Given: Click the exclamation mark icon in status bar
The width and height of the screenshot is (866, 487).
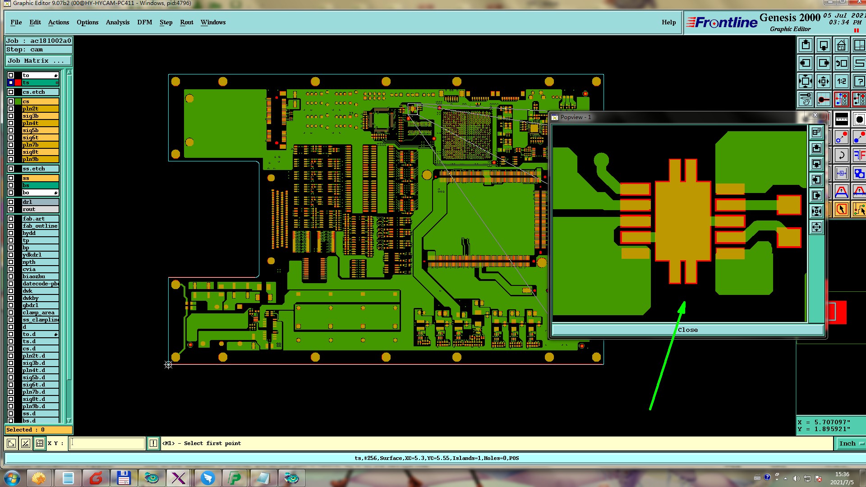Looking at the screenshot, I should [153, 443].
